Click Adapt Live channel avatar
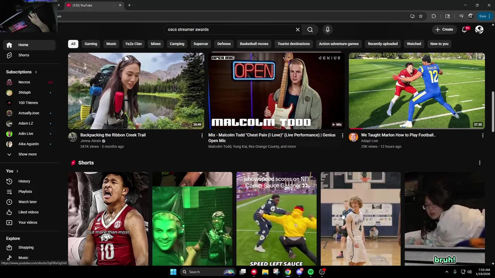Image resolution: width=495 pixels, height=278 pixels. coord(353,137)
